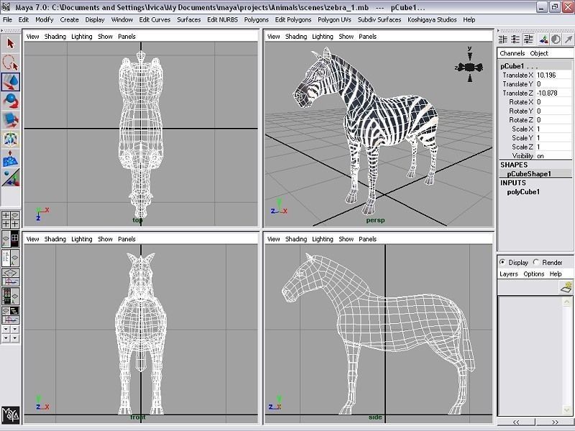The width and height of the screenshot is (575, 431).
Task: Click the layer editor vertical scrollbar
Action: coord(567,356)
